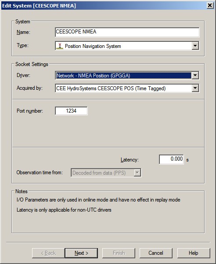Click the Latency field showing 0.000
Screen dimensions: 216x264
coord(171,159)
